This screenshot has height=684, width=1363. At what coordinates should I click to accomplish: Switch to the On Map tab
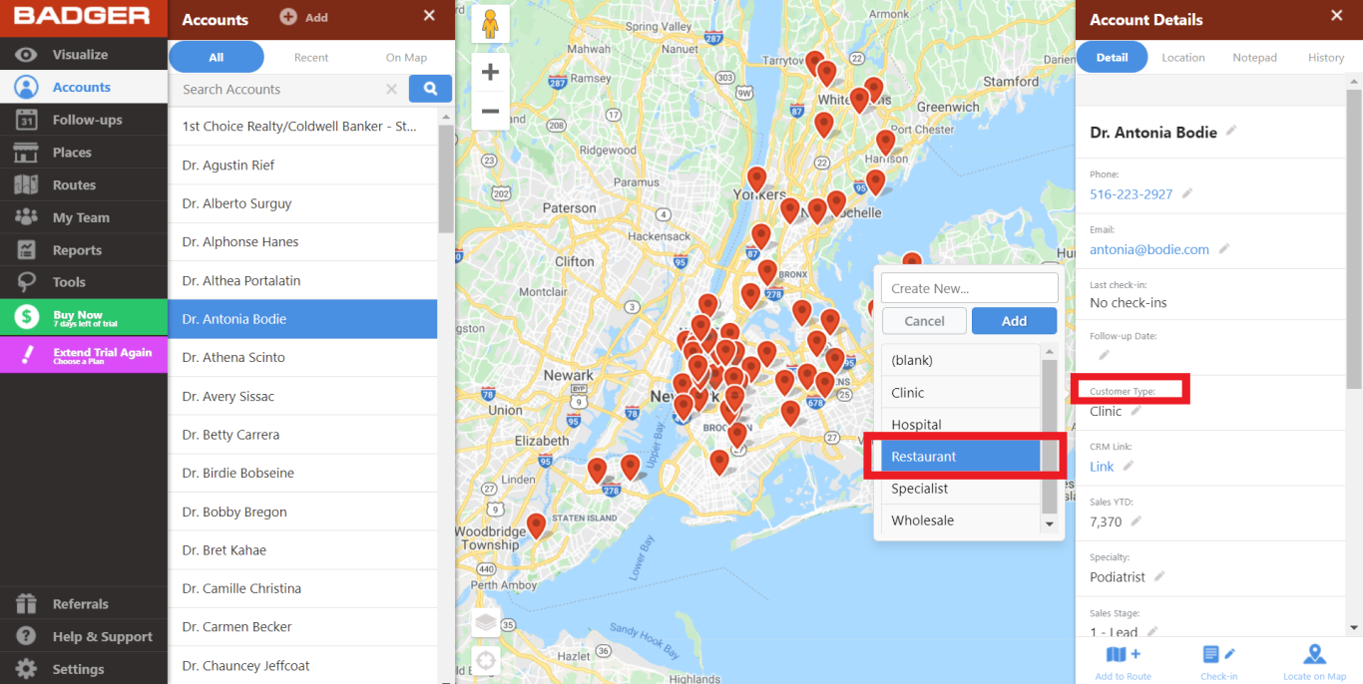tap(406, 58)
